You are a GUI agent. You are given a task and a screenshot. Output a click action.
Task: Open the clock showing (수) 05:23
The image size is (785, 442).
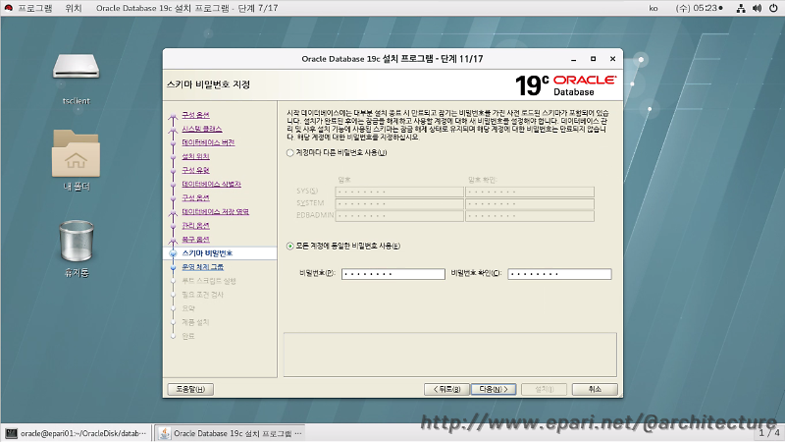tap(700, 8)
